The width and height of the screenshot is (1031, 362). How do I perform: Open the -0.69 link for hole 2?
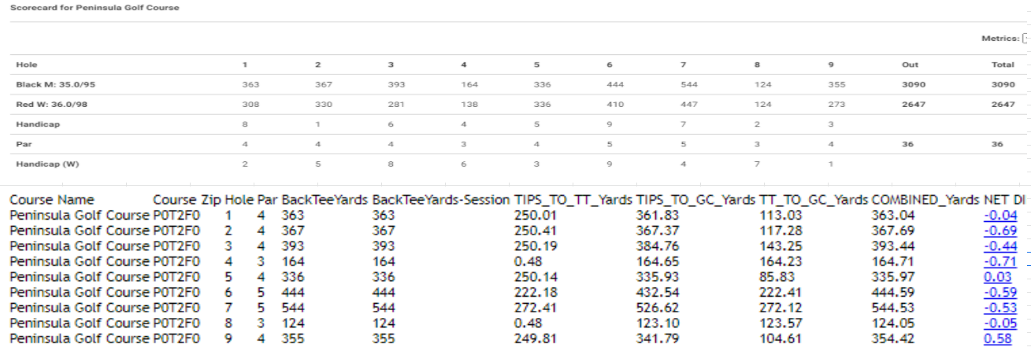[x=996, y=231]
